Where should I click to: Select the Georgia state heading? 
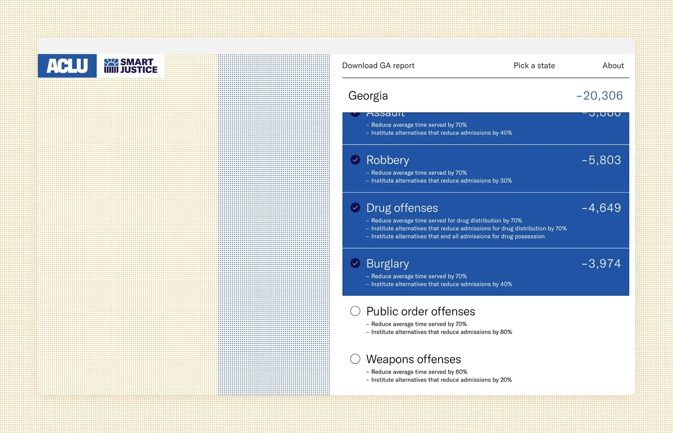tap(368, 95)
